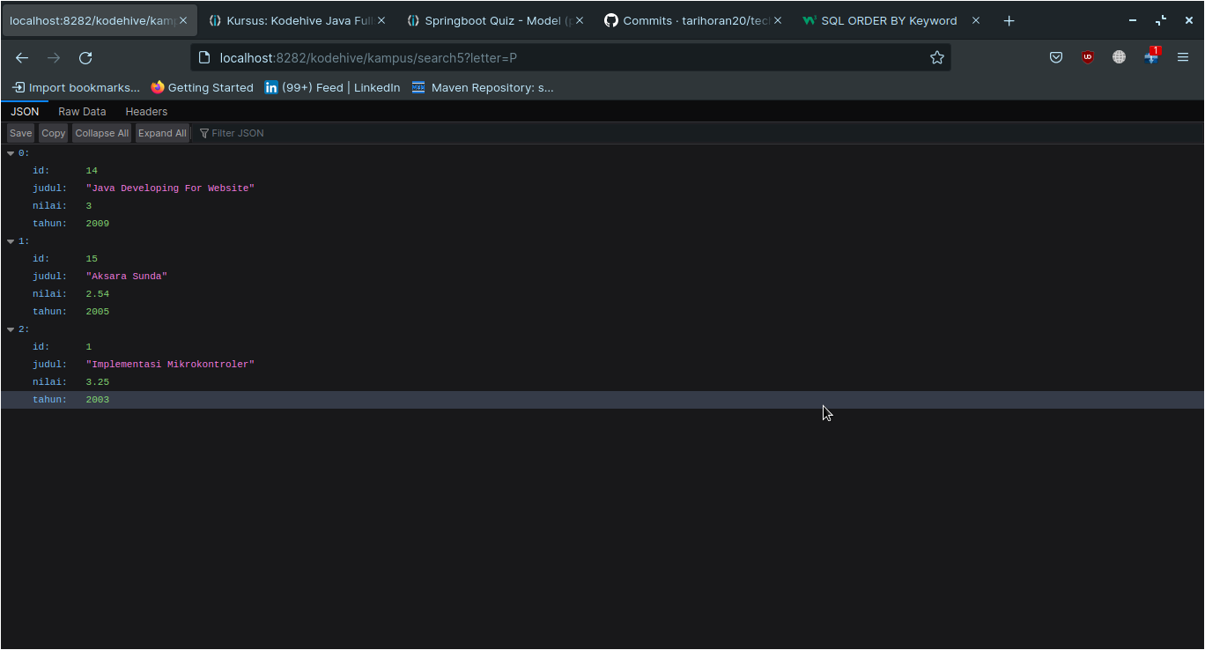Switch to the Raw Data tab
This screenshot has height=650, width=1205.
pyautogui.click(x=82, y=111)
